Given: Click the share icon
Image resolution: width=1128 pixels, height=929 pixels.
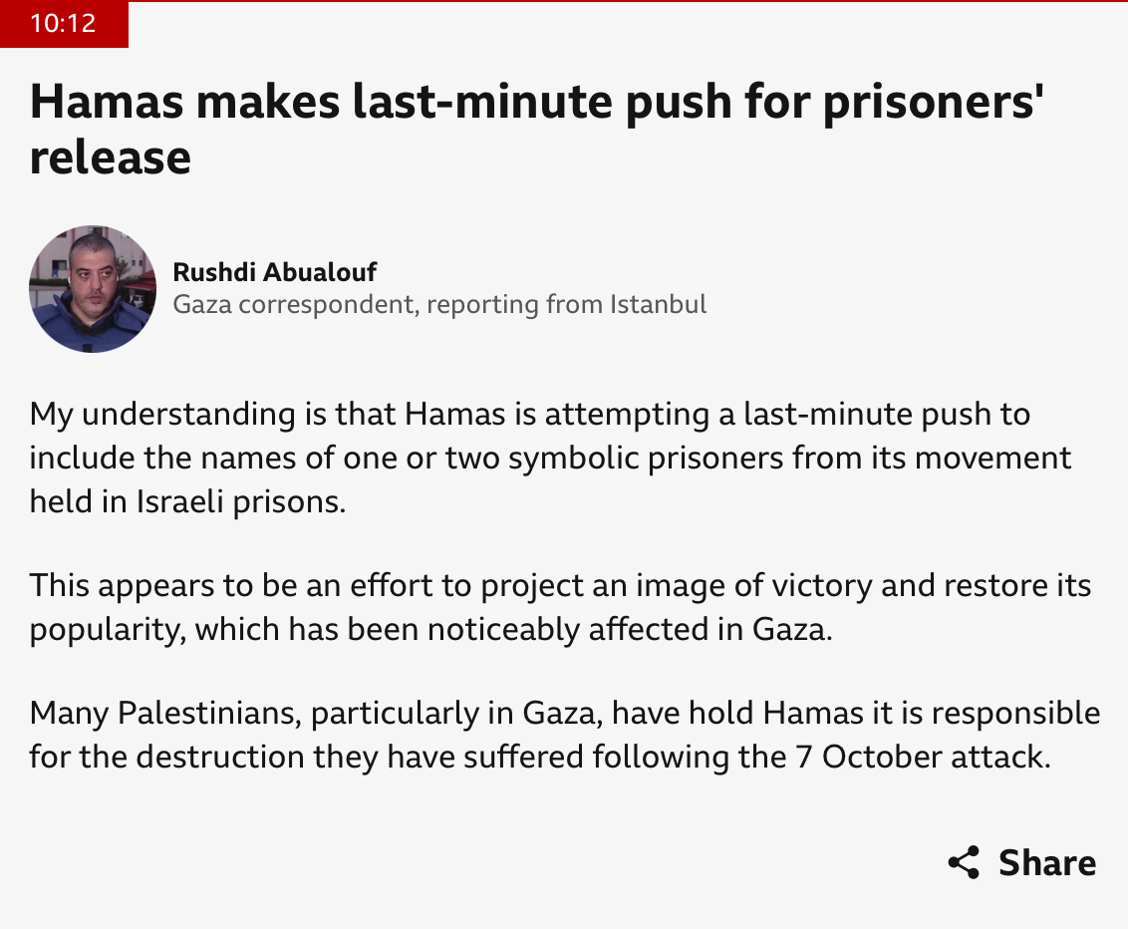Looking at the screenshot, I should pyautogui.click(x=964, y=862).
